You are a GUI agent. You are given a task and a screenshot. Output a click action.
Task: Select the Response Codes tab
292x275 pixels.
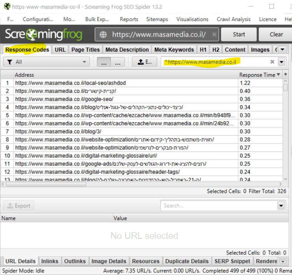click(x=27, y=50)
